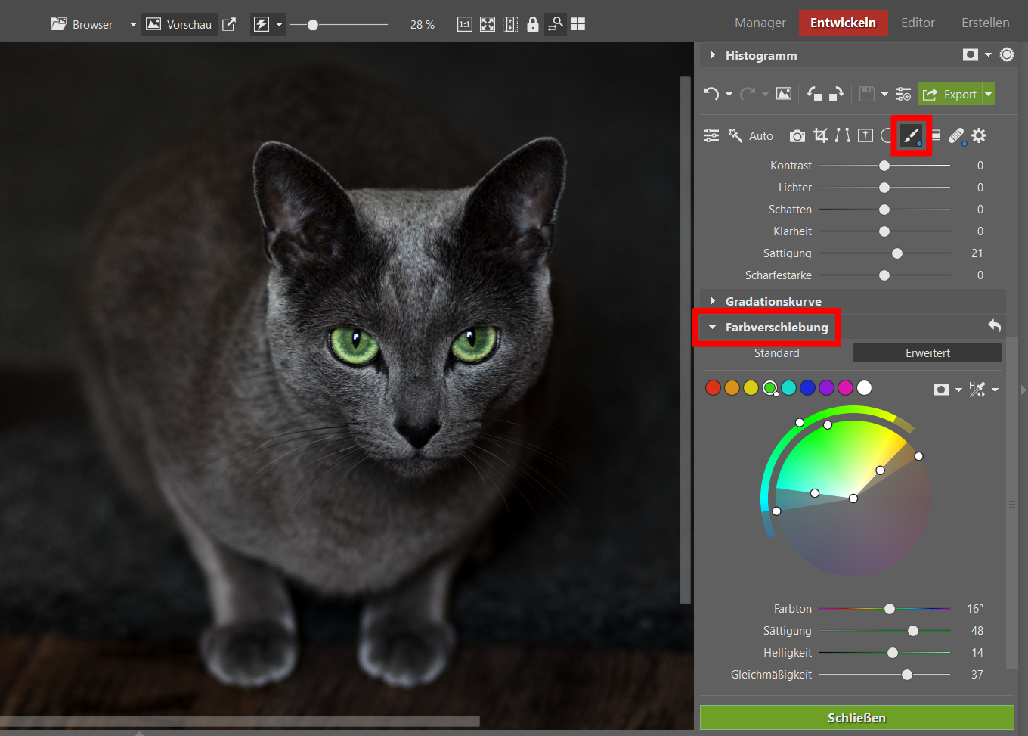Open the Export dropdown arrow
This screenshot has width=1028, height=736.
coord(989,95)
